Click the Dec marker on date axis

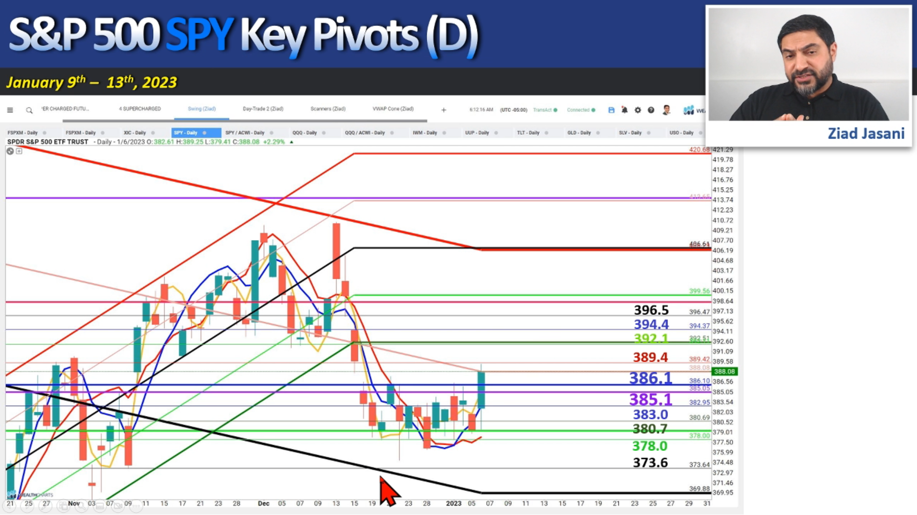point(264,504)
